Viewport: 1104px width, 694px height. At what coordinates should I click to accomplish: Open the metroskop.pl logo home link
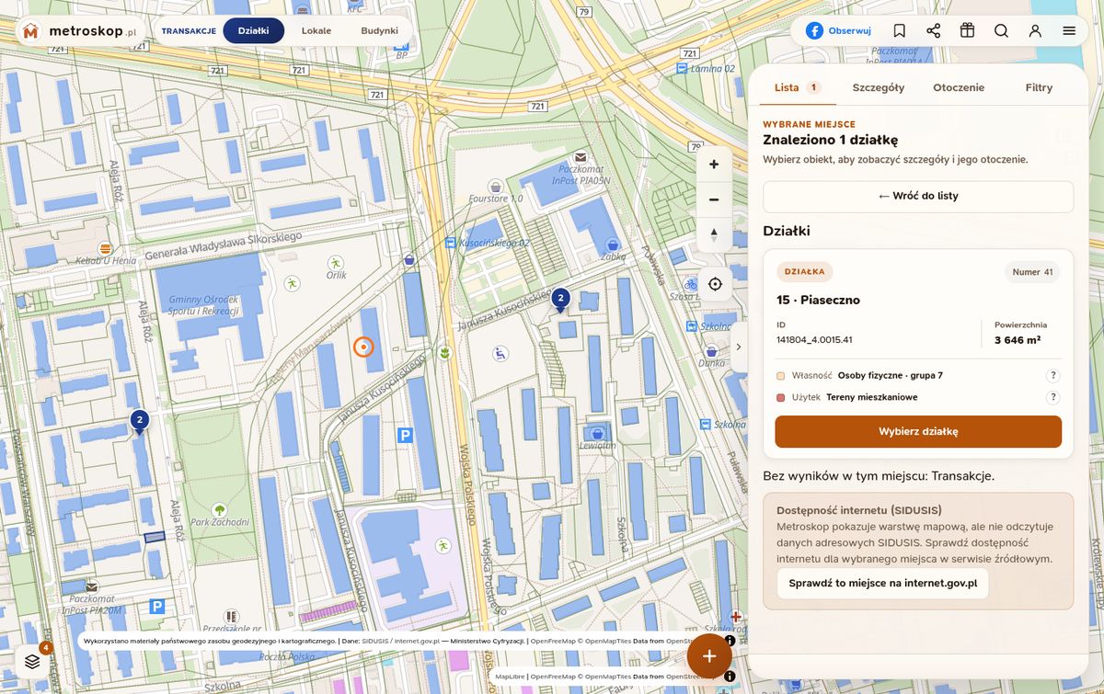click(80, 31)
